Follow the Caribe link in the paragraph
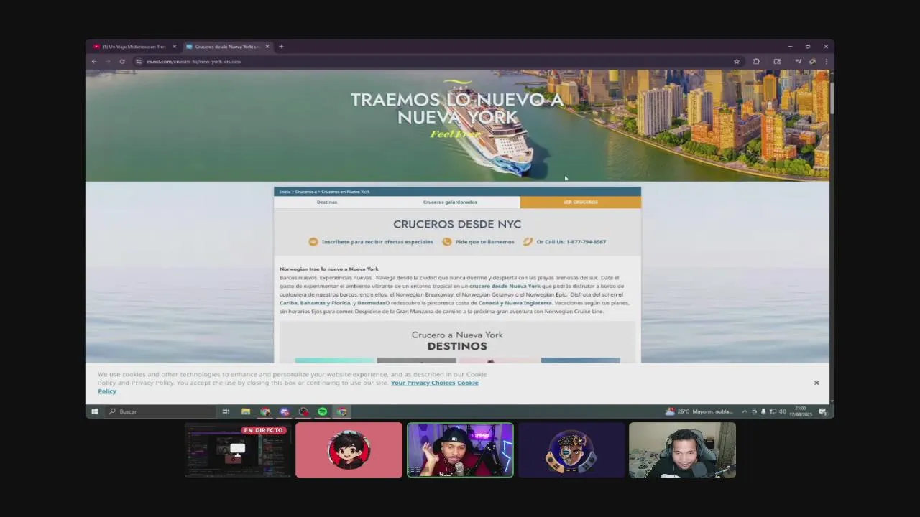920x517 pixels. click(x=288, y=303)
